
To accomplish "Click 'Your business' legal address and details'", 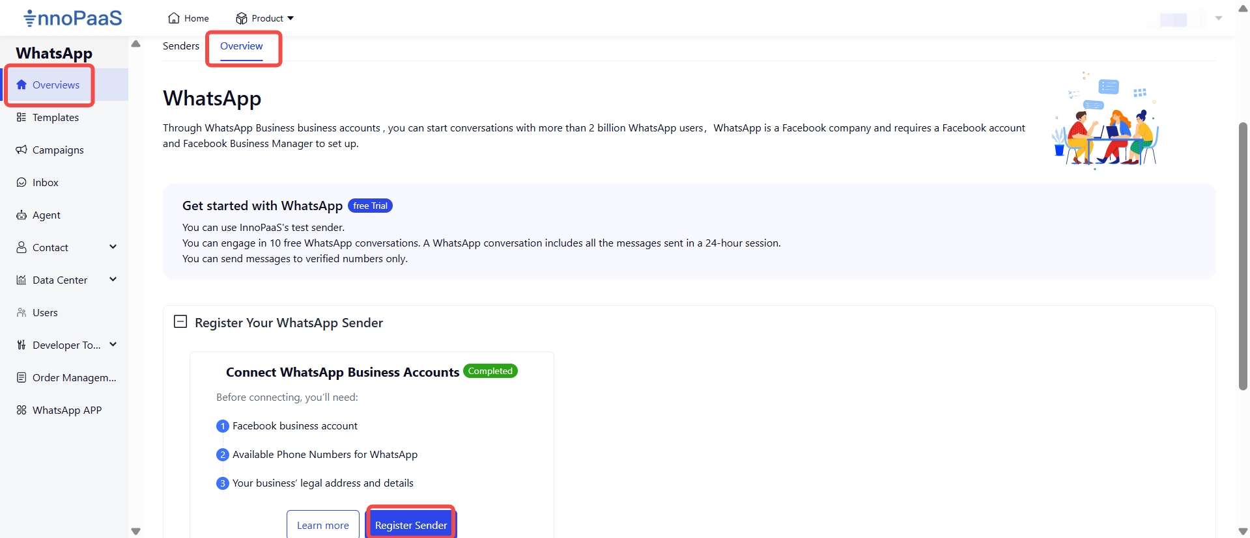I will [323, 483].
